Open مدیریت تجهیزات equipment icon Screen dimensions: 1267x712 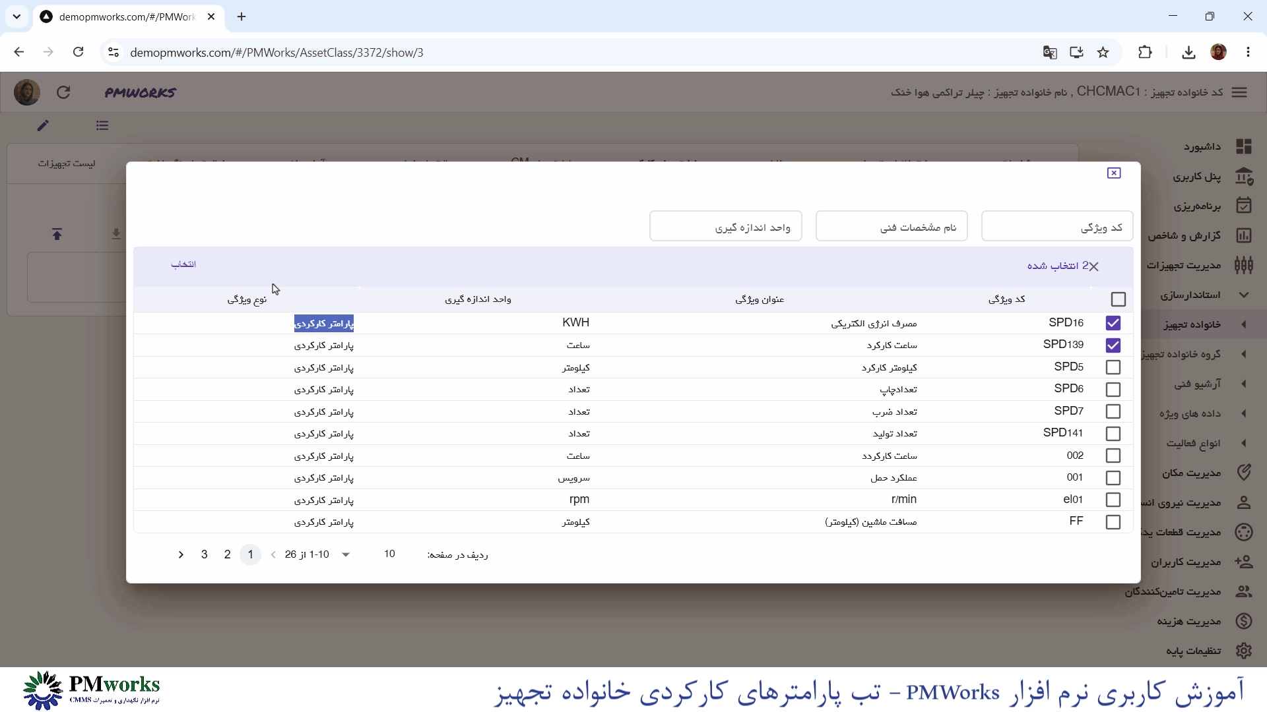click(1244, 265)
